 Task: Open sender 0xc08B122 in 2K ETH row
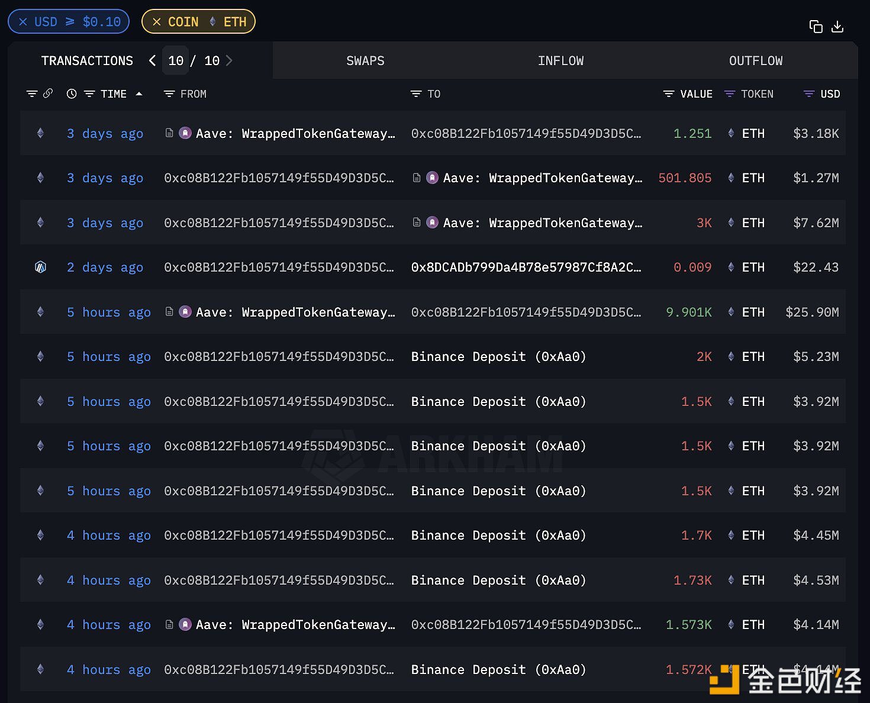point(279,357)
